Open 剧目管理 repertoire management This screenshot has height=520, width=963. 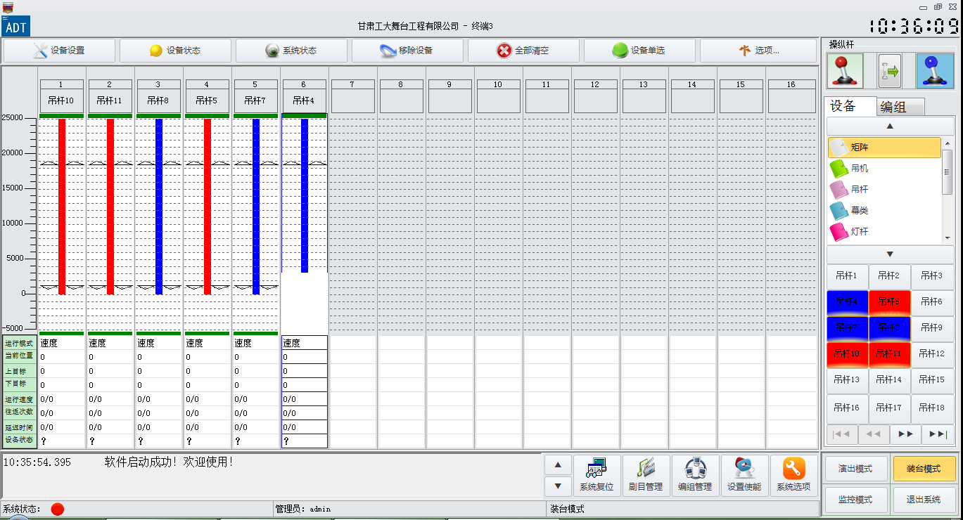646,476
